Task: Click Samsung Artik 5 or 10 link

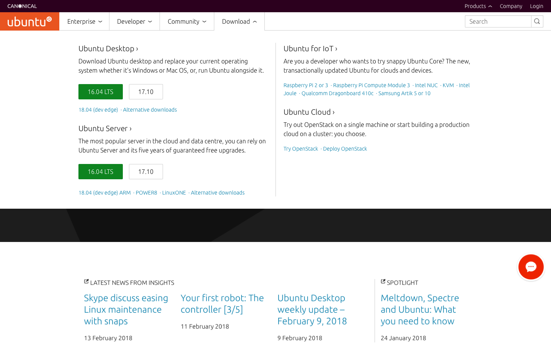Action: pyautogui.click(x=404, y=93)
